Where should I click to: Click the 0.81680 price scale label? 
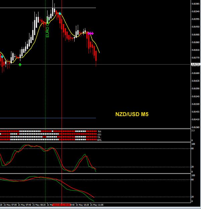click(196, 73)
